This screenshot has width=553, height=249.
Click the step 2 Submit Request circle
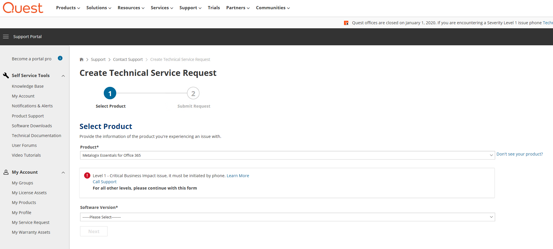tap(193, 93)
